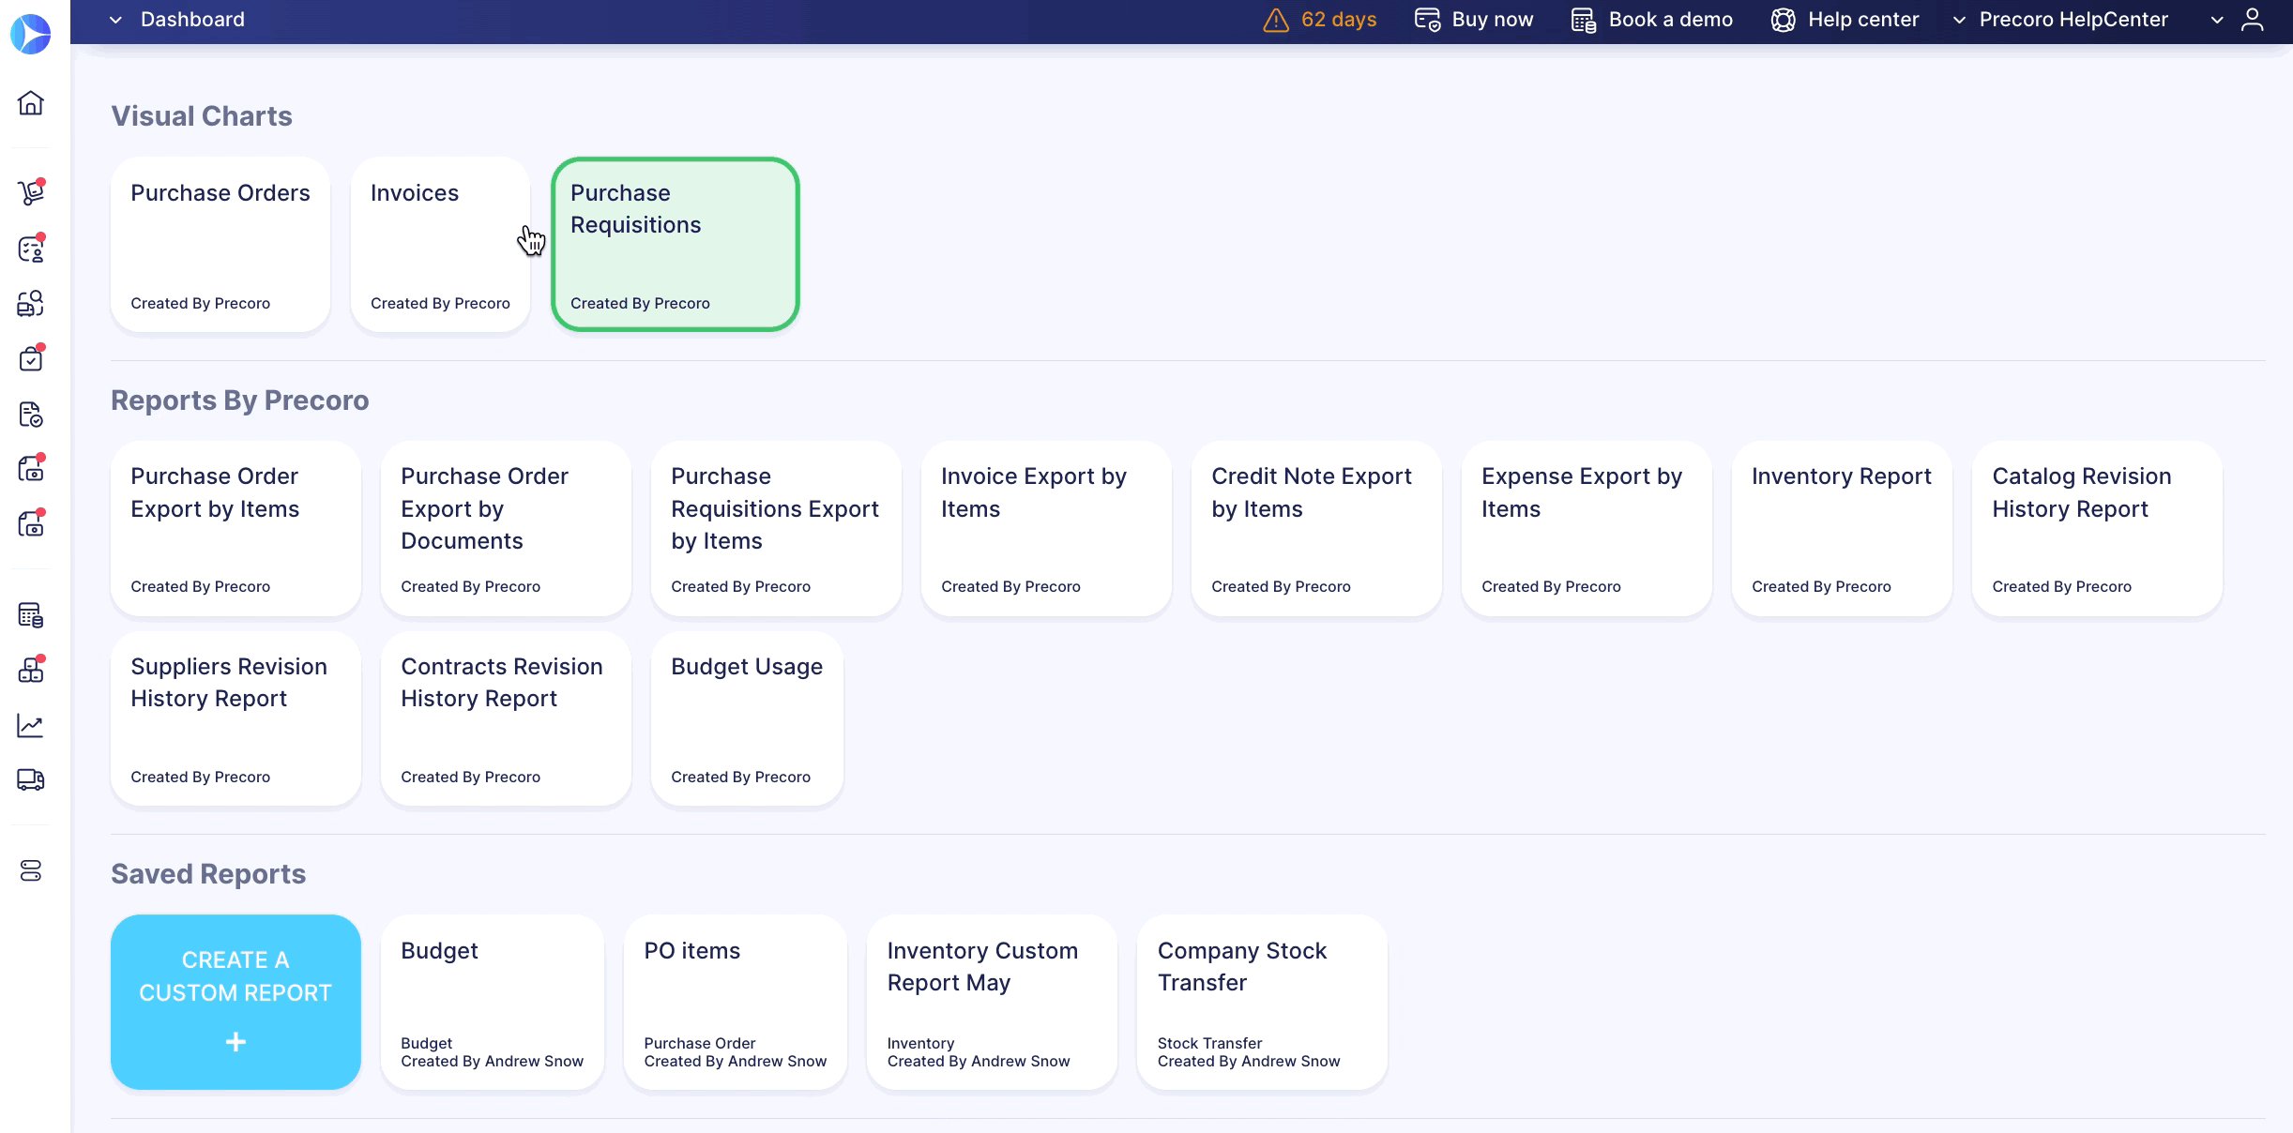Click the Help center lifebuoy icon

pos(1783,20)
